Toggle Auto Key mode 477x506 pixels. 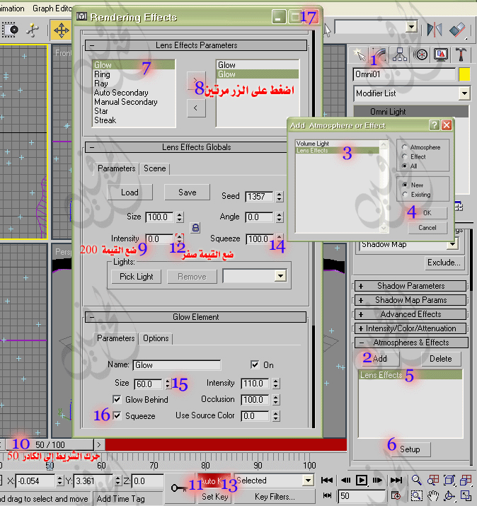[214, 481]
